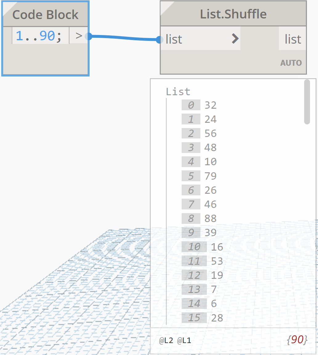The width and height of the screenshot is (318, 355).
Task: Select the index 3 row with value 48
Action: pyautogui.click(x=199, y=147)
